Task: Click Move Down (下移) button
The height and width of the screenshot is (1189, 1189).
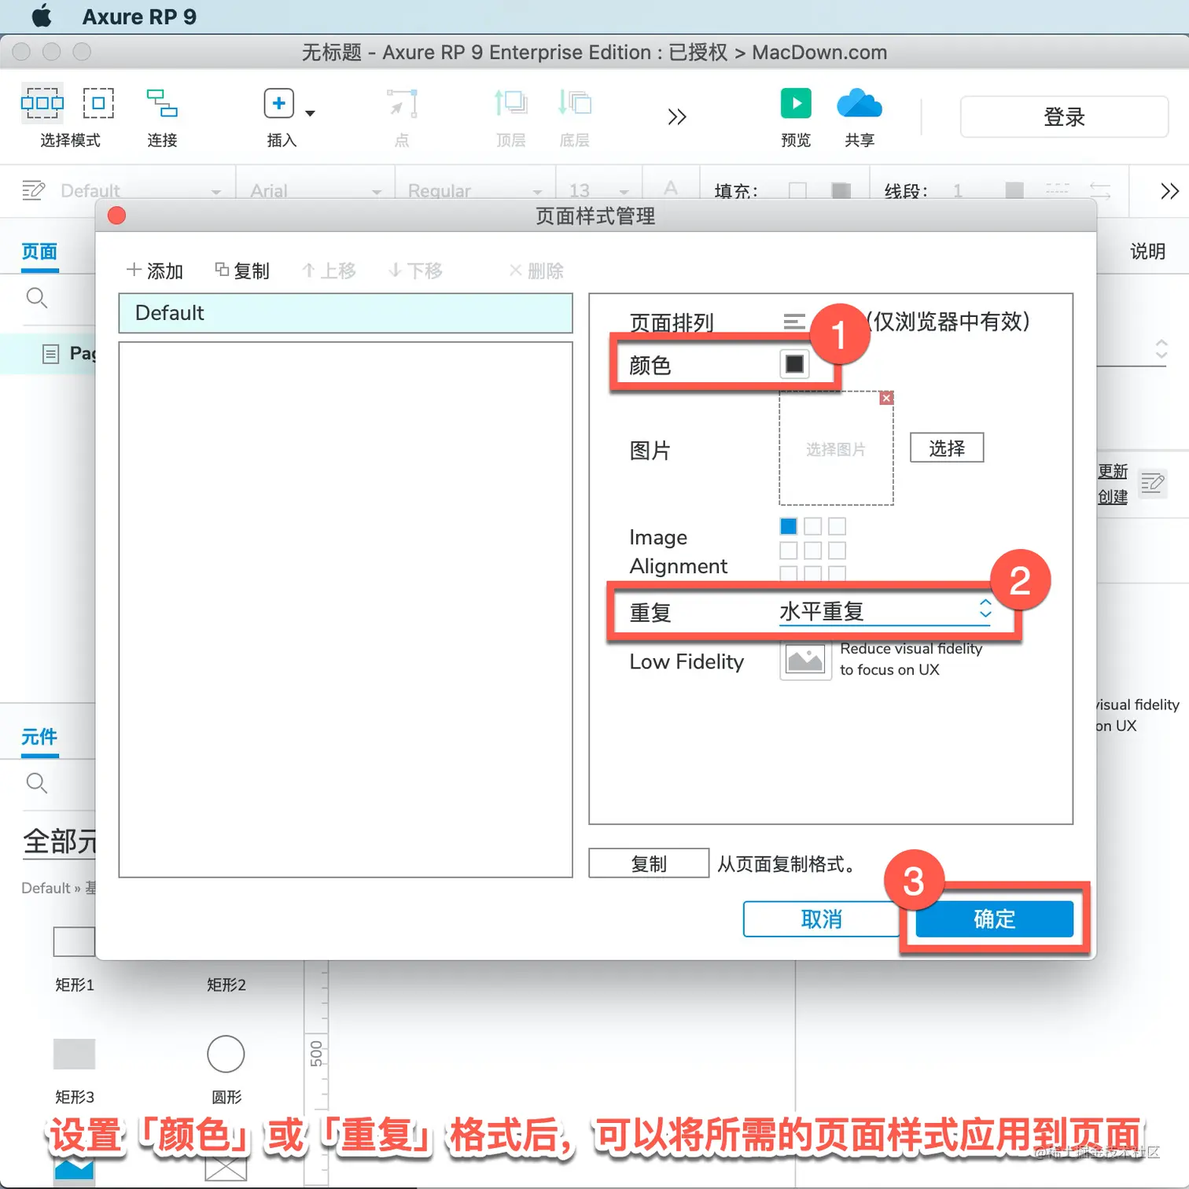Action: [415, 271]
